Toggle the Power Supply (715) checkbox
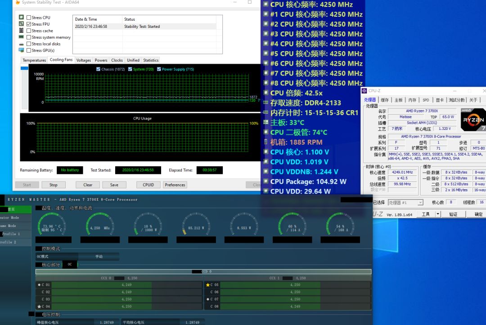The image size is (486, 325). [x=159, y=69]
